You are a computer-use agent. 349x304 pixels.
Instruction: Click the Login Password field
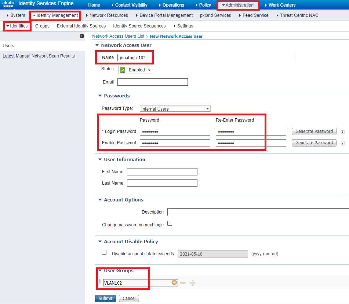pyautogui.click(x=175, y=131)
